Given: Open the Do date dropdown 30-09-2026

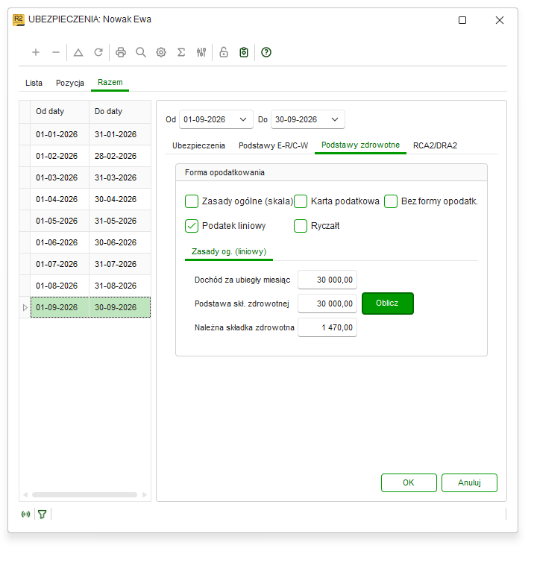Looking at the screenshot, I should click(x=335, y=119).
